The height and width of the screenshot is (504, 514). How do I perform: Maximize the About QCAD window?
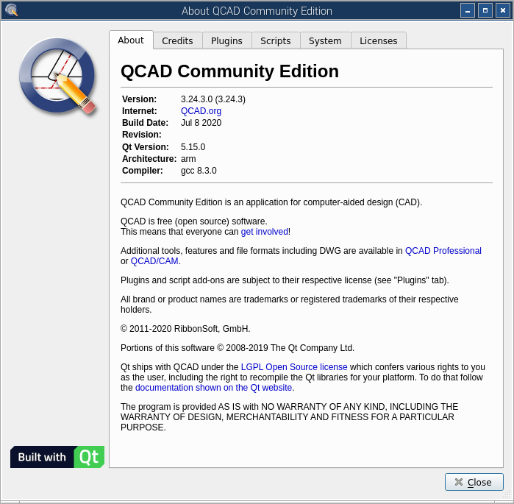click(485, 10)
